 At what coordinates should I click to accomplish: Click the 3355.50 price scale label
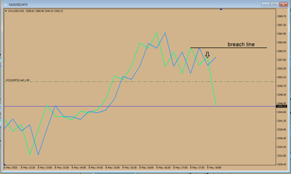pyautogui.click(x=282, y=69)
